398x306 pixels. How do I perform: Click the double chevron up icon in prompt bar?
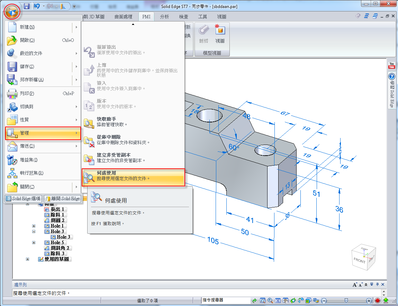click(x=366, y=285)
